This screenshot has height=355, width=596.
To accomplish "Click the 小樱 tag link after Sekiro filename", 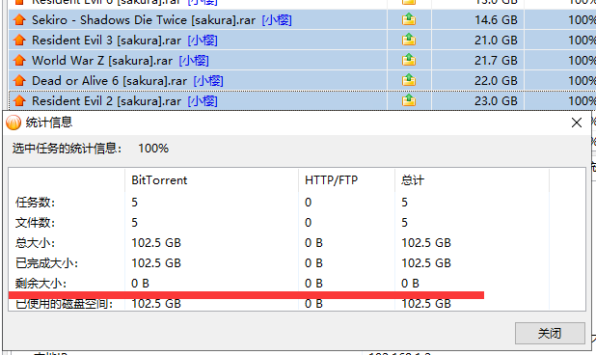I will [x=277, y=19].
